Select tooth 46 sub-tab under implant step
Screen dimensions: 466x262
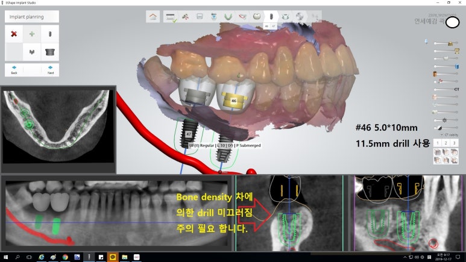267,27
